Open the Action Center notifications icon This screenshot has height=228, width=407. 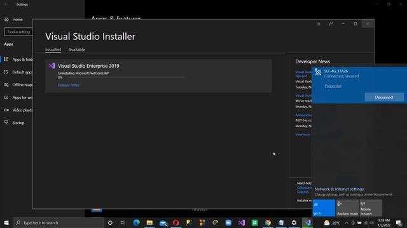399,223
